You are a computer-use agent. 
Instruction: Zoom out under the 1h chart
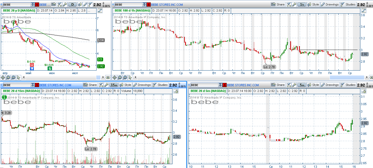tap(125, 78)
